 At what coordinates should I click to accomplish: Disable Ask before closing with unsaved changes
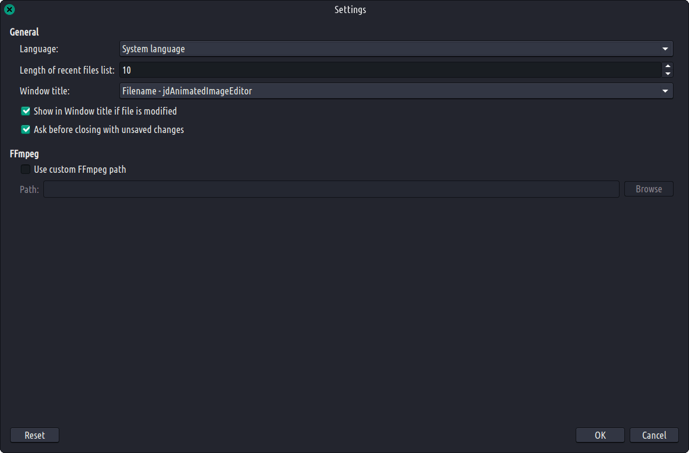26,129
